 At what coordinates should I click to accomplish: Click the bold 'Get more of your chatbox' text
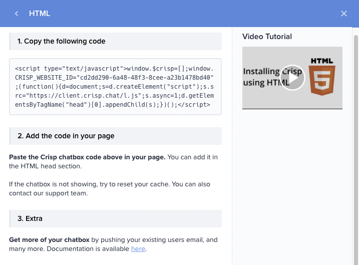pos(49,240)
